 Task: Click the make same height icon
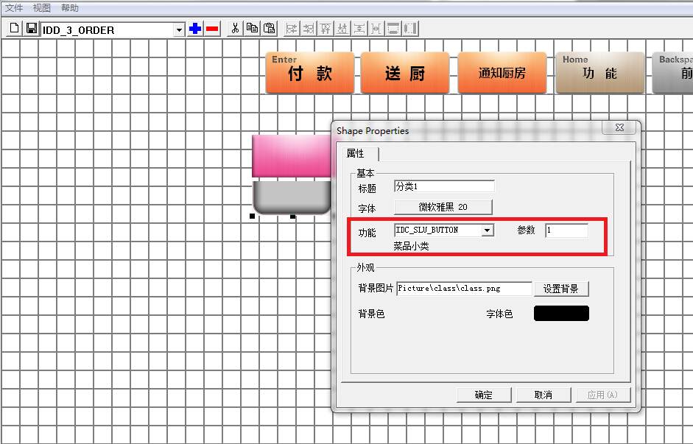pyautogui.click(x=410, y=29)
